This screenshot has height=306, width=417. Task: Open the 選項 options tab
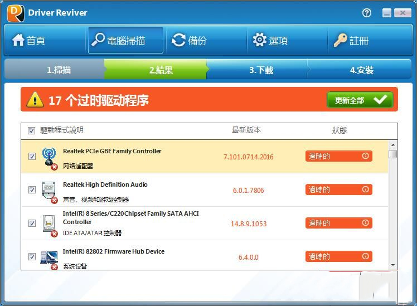[x=270, y=40]
